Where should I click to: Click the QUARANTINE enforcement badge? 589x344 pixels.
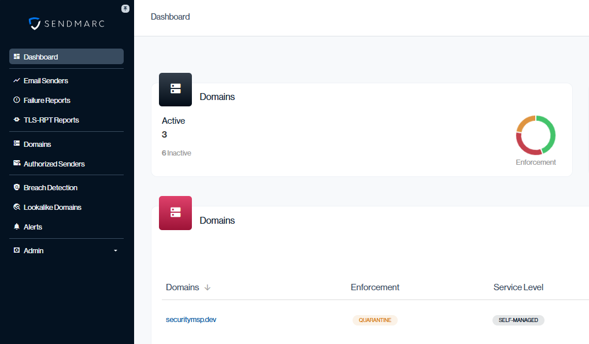pyautogui.click(x=375, y=320)
